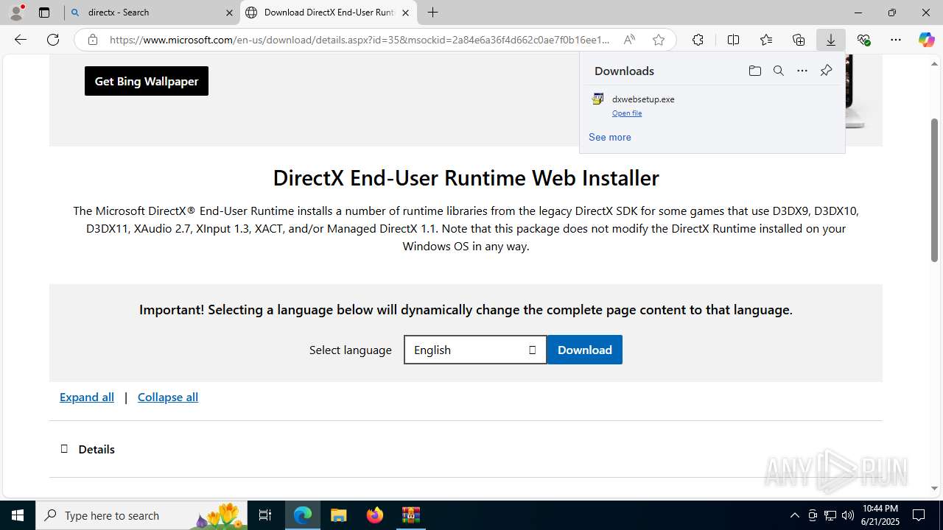Open the tab actions menu icon
This screenshot has width=943, height=530.
(x=44, y=13)
